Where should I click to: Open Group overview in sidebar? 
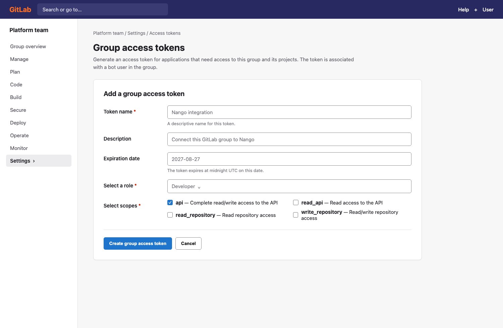click(x=39, y=46)
